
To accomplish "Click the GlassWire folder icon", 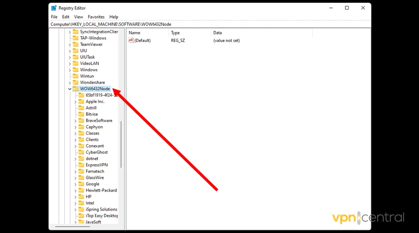I will tap(81, 178).
